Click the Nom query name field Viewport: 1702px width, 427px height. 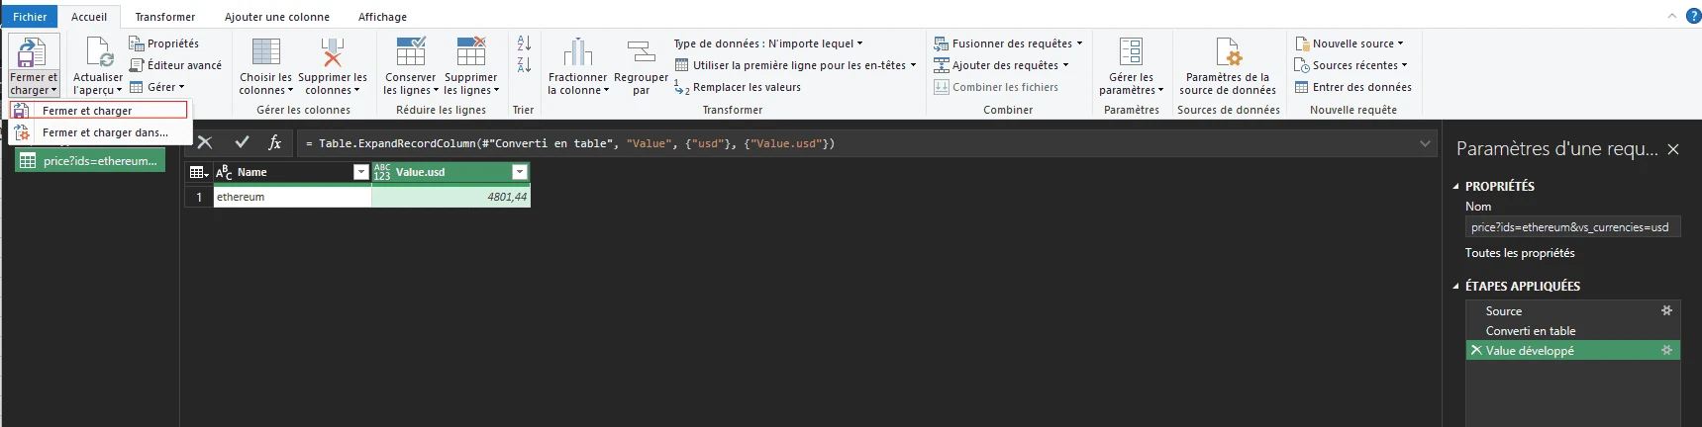tap(1570, 227)
